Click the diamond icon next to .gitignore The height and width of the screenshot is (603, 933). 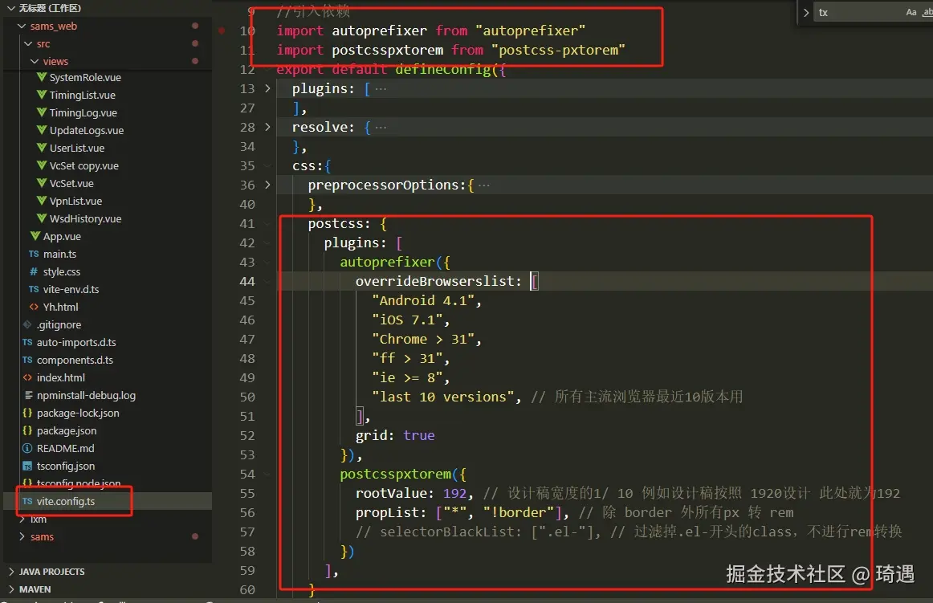point(27,324)
